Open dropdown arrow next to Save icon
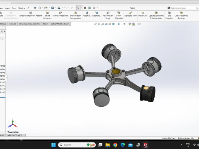Image resolution: width=199 pixels, height=149 pixels. click(56, 8)
